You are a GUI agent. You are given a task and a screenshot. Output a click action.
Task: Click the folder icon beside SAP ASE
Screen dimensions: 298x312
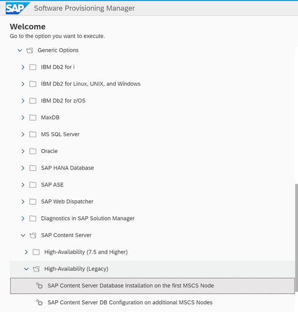pyautogui.click(x=33, y=185)
